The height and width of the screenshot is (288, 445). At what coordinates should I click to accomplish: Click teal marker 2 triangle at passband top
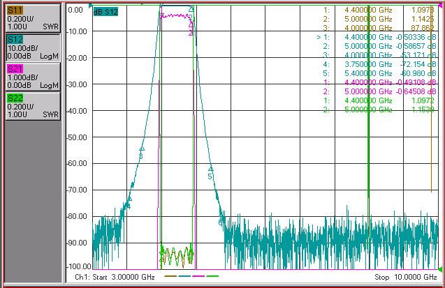click(191, 9)
